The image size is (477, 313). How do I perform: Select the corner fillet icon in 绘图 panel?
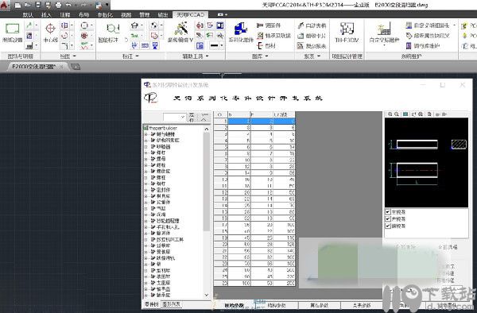point(64,46)
